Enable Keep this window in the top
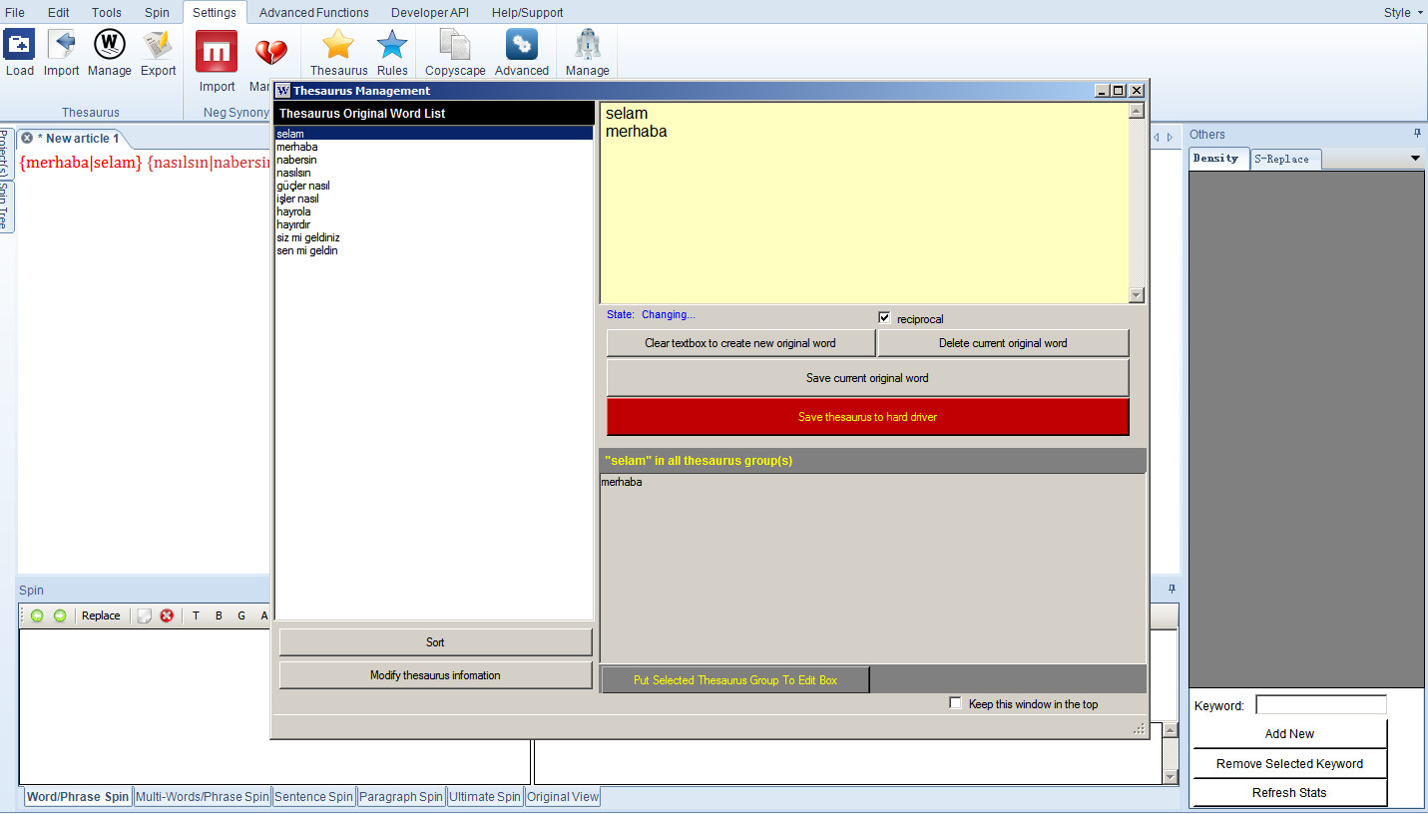This screenshot has width=1428, height=814. (956, 703)
